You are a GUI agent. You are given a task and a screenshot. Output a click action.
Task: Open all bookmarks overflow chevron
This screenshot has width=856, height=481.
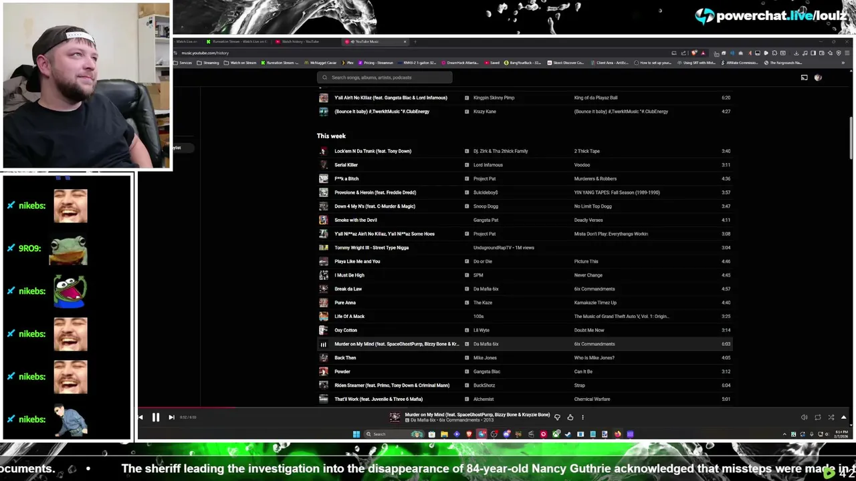pos(843,63)
